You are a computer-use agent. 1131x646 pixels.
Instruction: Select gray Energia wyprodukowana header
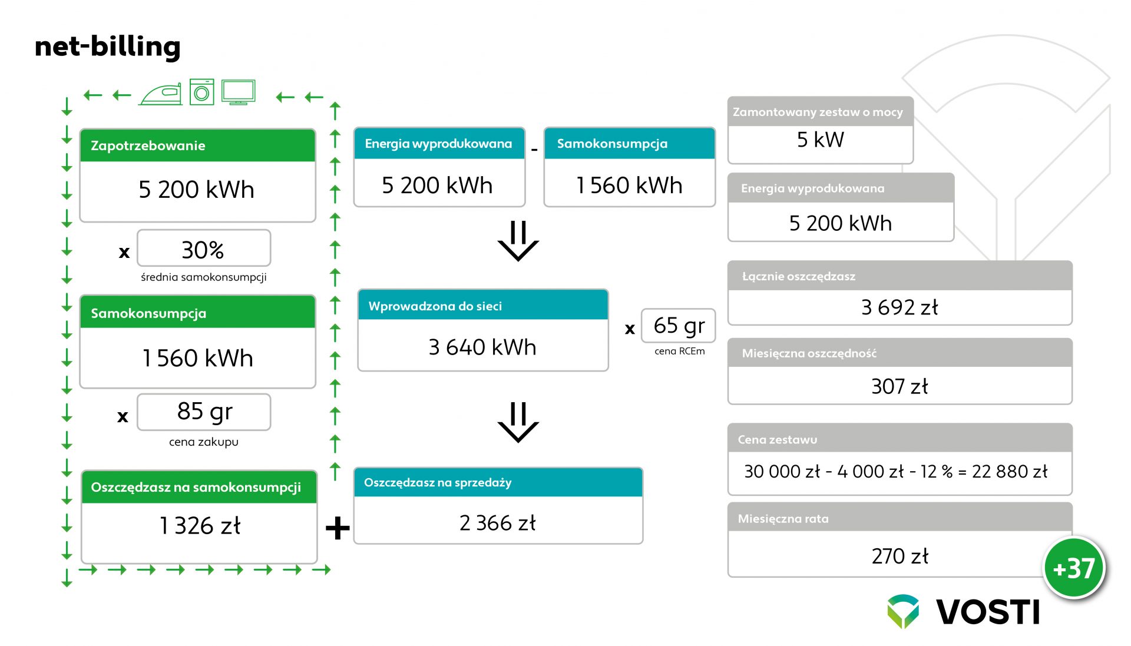point(841,188)
